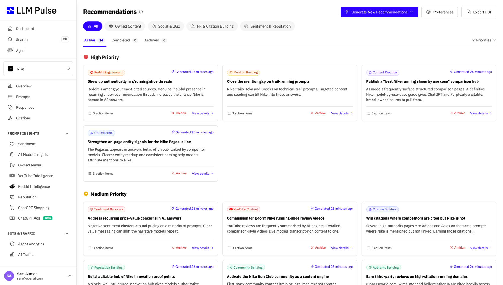Click the Optimization tag
This screenshot has height=285, width=503.
coord(101,133)
